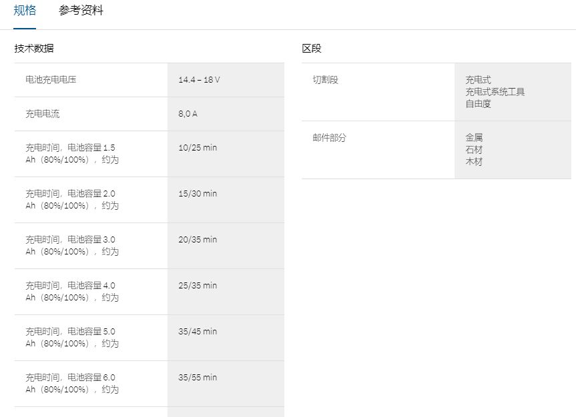Select the 15/30 min value cell
Image resolution: width=576 pixels, height=417 pixels.
tap(198, 193)
